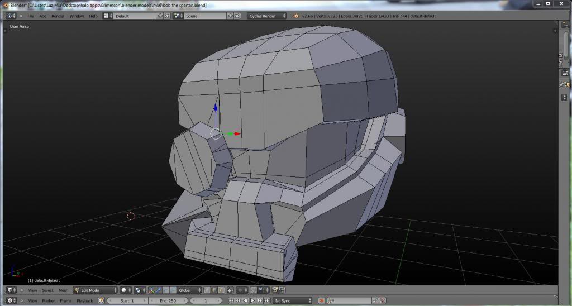Open the File menu
This screenshot has width=572, height=306.
(x=31, y=16)
